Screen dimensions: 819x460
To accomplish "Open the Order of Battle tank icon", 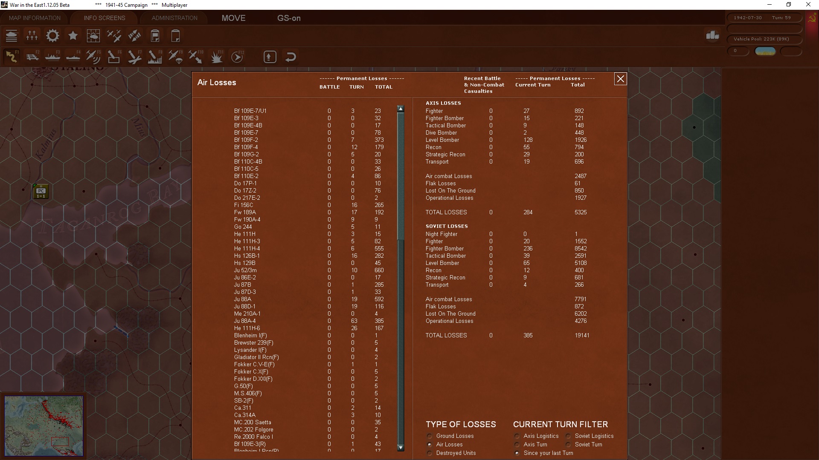I will pos(12,36).
